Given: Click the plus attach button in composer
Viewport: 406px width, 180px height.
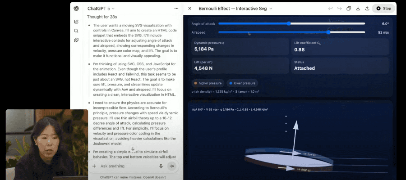Looking at the screenshot, I should click(x=94, y=166).
